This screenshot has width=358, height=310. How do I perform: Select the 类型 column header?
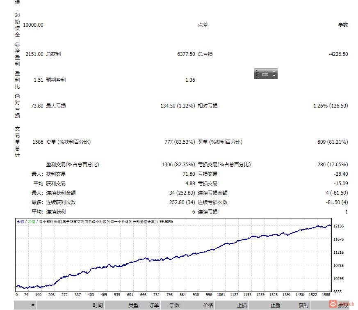(x=131, y=305)
